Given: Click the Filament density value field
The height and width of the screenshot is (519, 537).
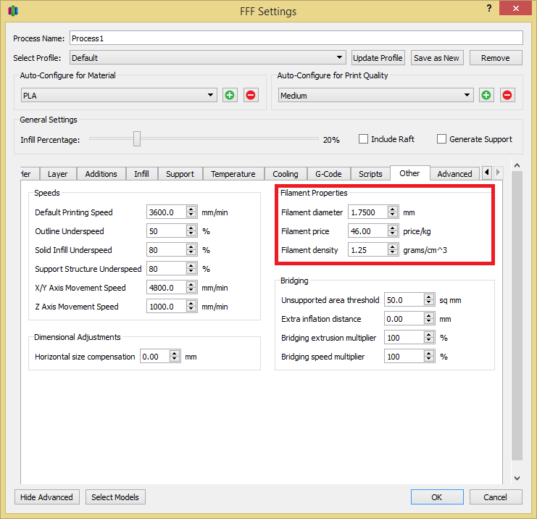Looking at the screenshot, I should [x=368, y=250].
